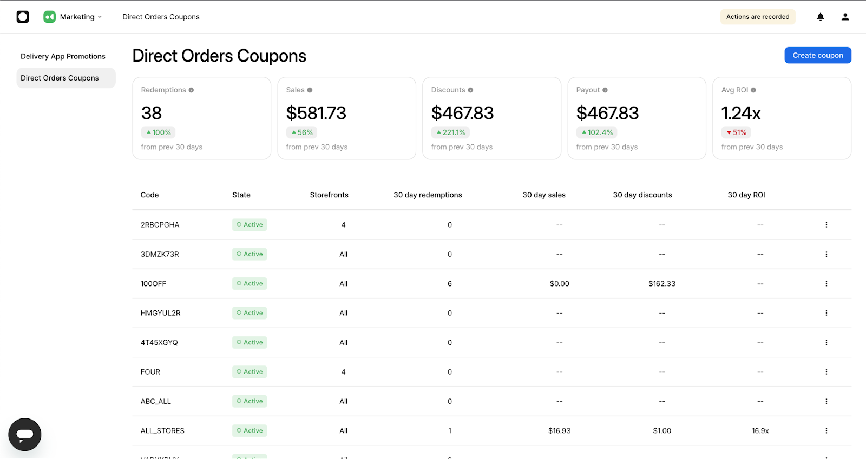Sort by 30 day sales header
This screenshot has height=459, width=866.
(x=544, y=195)
